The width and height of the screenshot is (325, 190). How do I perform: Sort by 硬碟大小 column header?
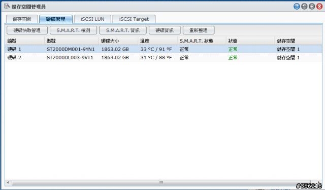(118, 41)
